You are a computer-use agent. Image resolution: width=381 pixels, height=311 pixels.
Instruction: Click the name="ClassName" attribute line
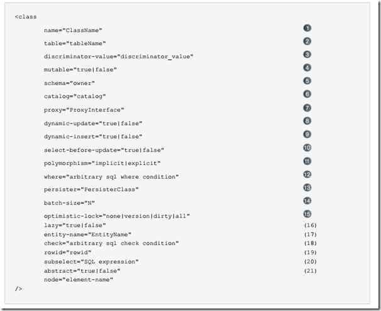point(73,30)
